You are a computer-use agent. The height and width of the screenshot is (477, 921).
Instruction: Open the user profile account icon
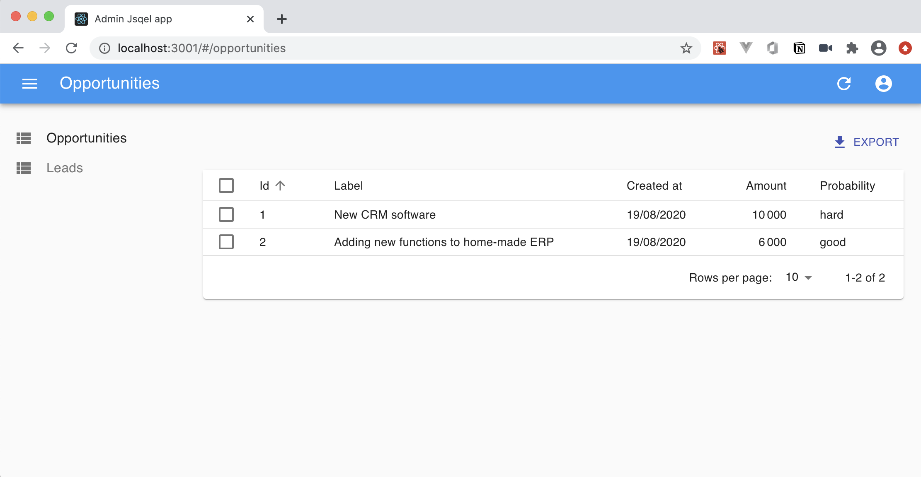[883, 84]
